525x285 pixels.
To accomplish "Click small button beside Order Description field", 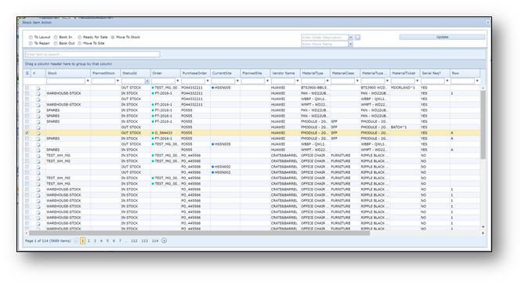I will [x=357, y=37].
